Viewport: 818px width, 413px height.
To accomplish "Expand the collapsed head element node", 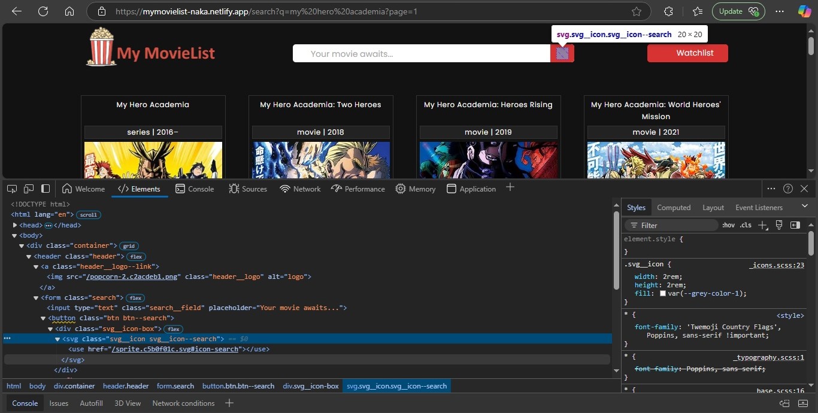I will pos(15,225).
